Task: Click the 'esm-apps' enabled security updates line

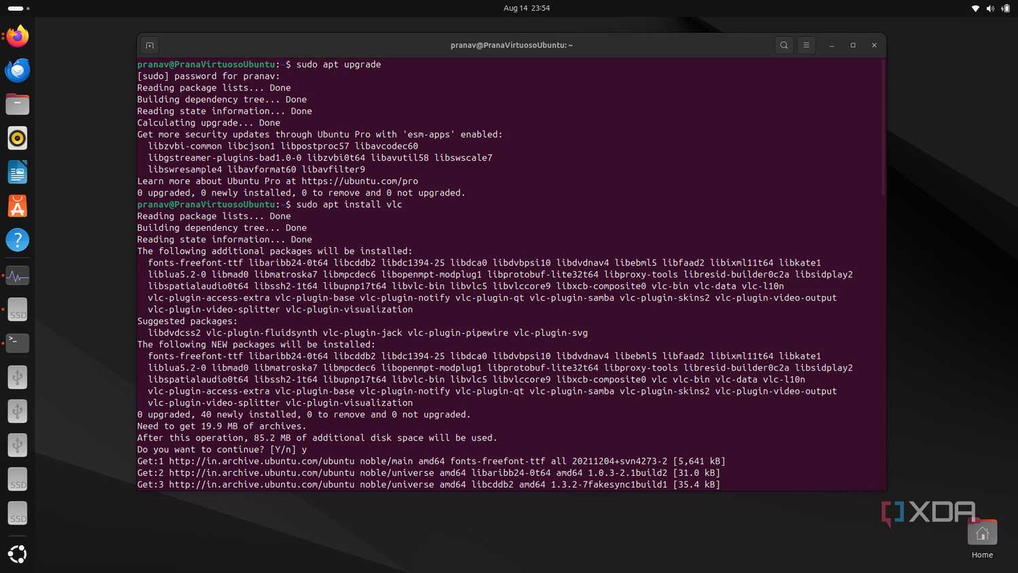Action: [320, 134]
